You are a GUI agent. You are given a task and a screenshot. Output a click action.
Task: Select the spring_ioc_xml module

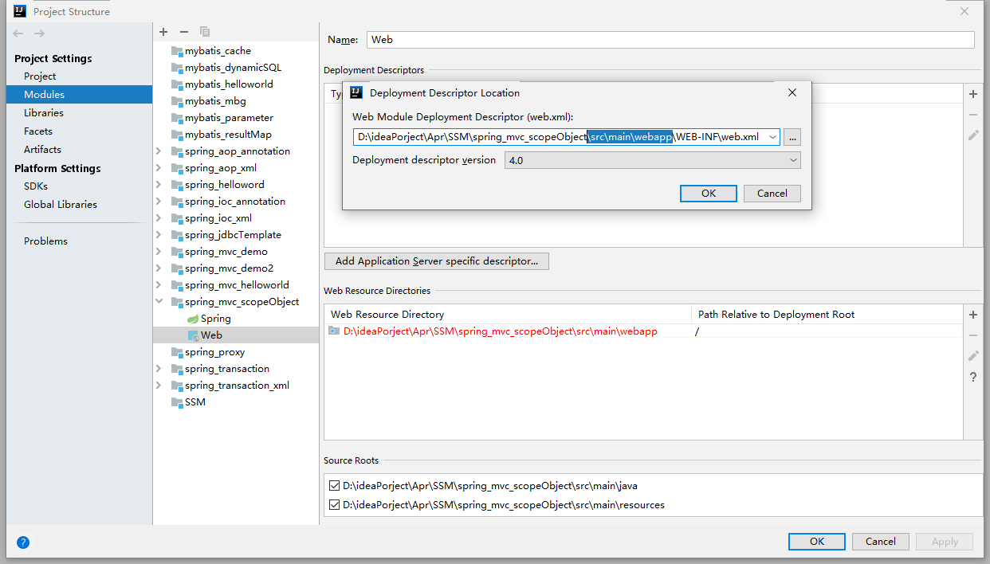pos(218,218)
